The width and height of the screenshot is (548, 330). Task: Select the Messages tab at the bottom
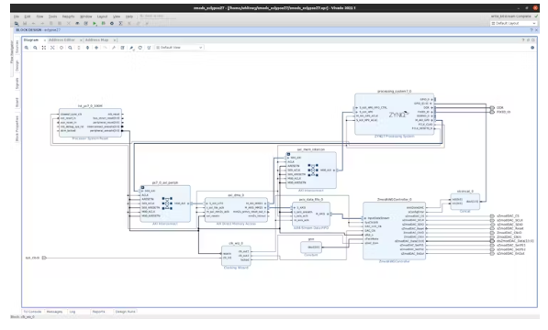(54, 312)
